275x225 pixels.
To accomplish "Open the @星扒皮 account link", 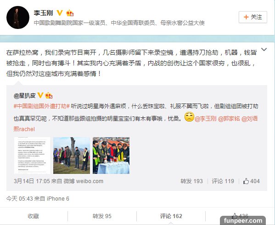I will click(x=24, y=95).
